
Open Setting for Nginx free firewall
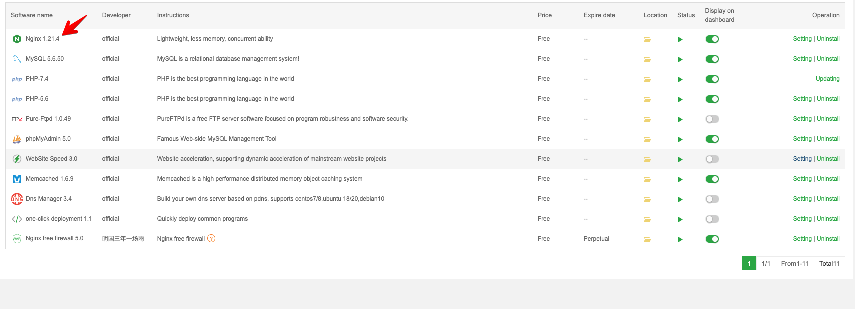tap(802, 239)
